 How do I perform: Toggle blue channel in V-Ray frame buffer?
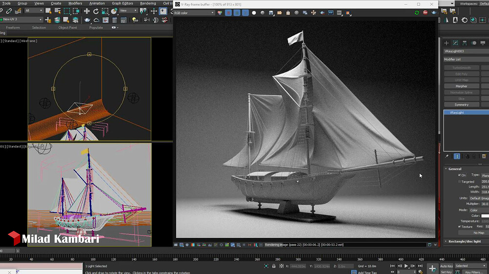click(x=245, y=13)
